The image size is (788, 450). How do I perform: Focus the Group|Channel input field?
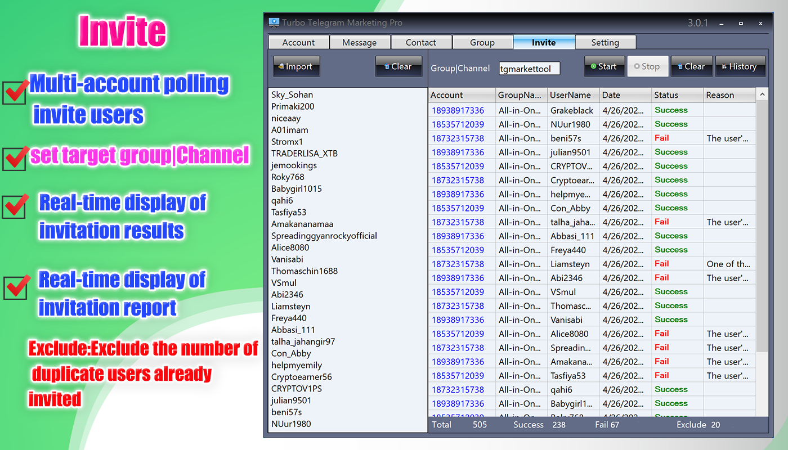(529, 68)
